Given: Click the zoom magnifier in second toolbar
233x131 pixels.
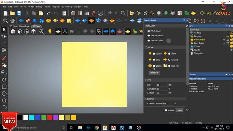Looking at the screenshot, I should (x=5, y=21).
